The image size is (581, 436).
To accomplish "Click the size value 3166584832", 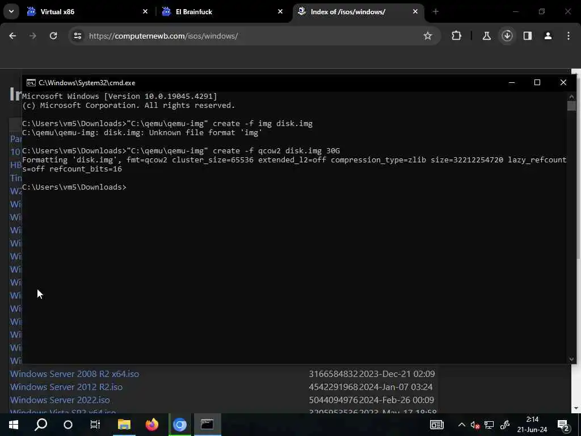I will tap(334, 374).
